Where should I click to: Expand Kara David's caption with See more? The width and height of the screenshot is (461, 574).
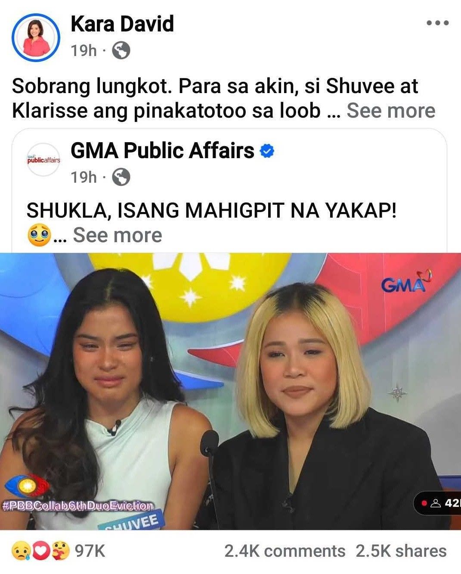(x=391, y=111)
